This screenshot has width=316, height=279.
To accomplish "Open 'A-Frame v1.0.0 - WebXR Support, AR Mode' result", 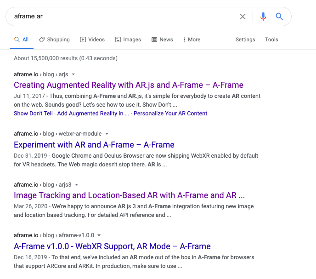I will pos(112,246).
